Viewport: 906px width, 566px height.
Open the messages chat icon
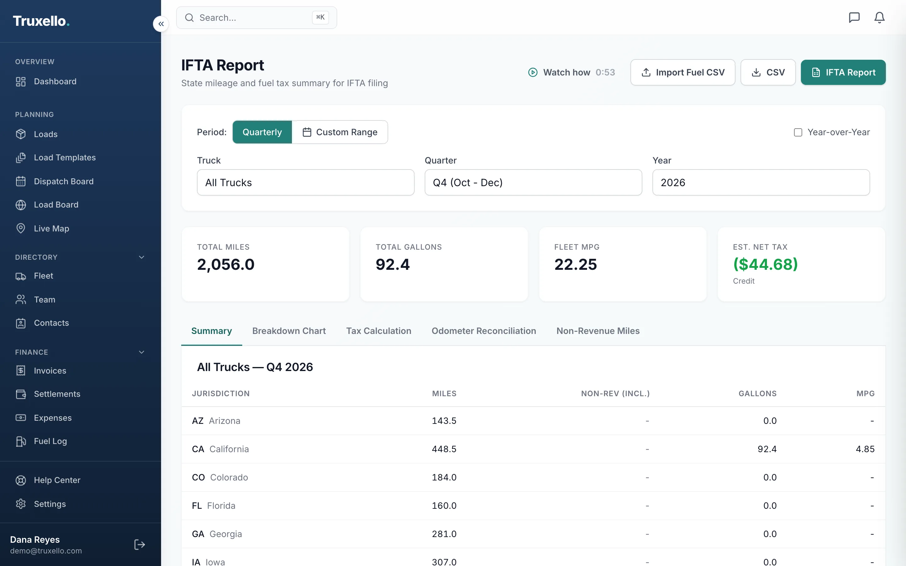coord(854,18)
